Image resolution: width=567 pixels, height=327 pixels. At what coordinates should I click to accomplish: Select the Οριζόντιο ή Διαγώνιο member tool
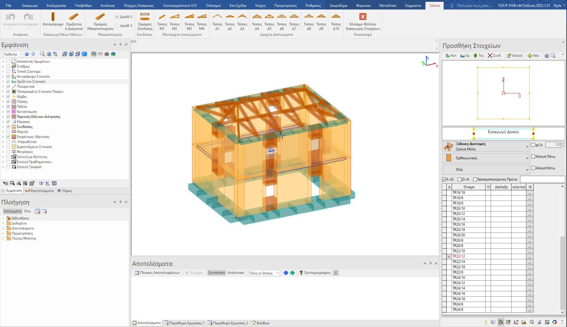(74, 20)
